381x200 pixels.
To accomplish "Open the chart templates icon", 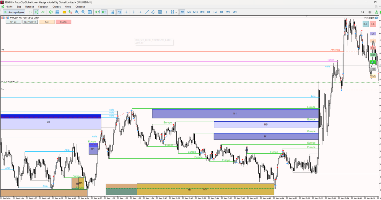I will pyautogui.click(x=57, y=12).
